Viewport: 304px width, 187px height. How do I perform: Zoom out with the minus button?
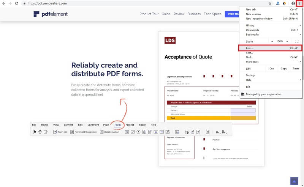pyautogui.click(x=272, y=41)
